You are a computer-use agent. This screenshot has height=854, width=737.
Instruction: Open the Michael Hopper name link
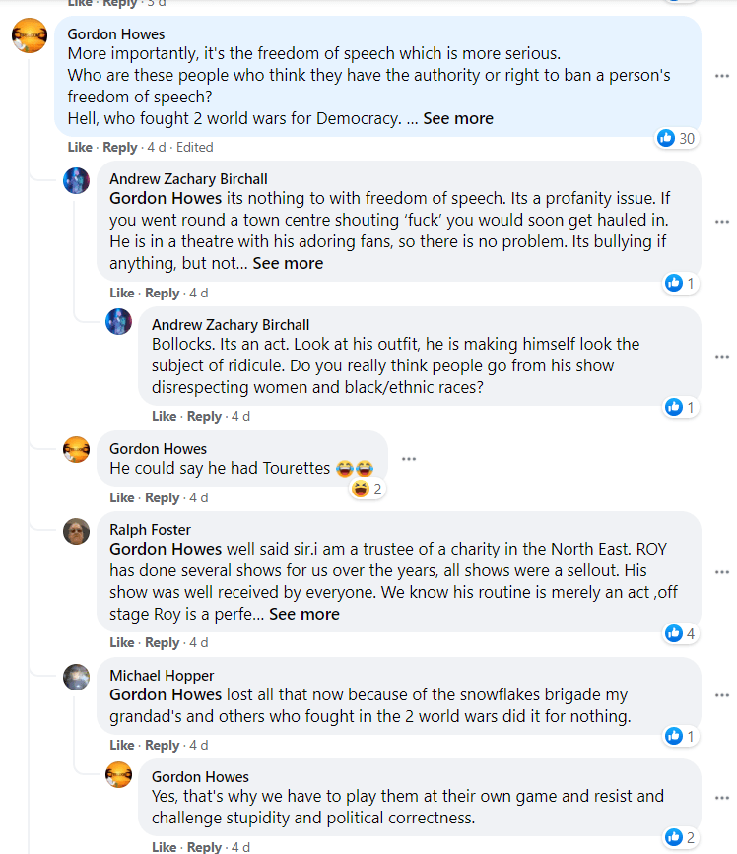point(162,675)
